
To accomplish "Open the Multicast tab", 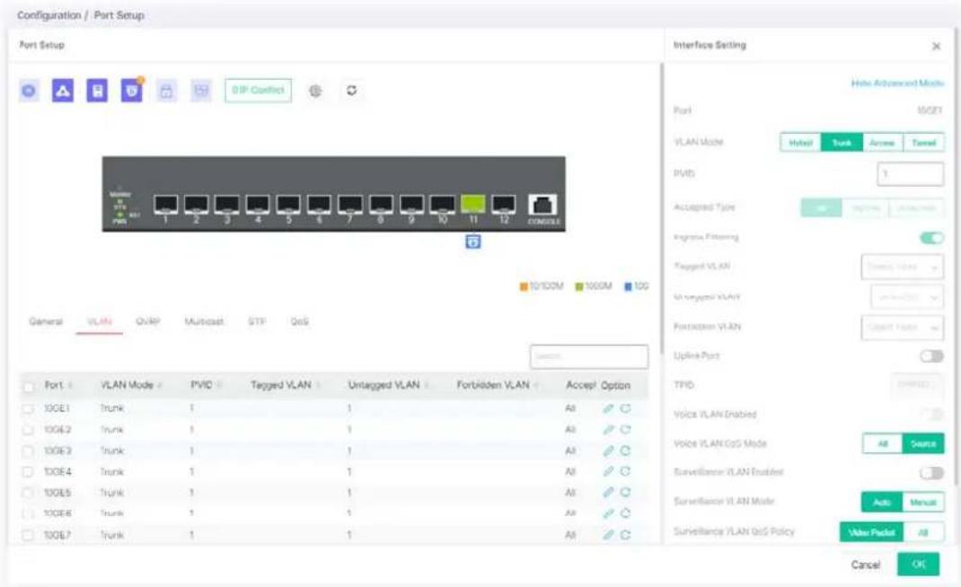I will click(204, 321).
